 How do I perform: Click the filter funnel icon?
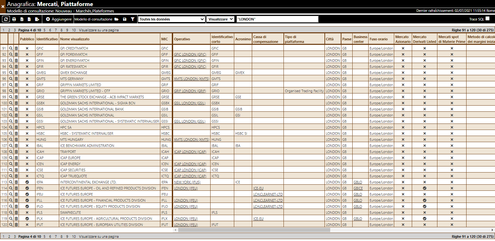pos(132,19)
